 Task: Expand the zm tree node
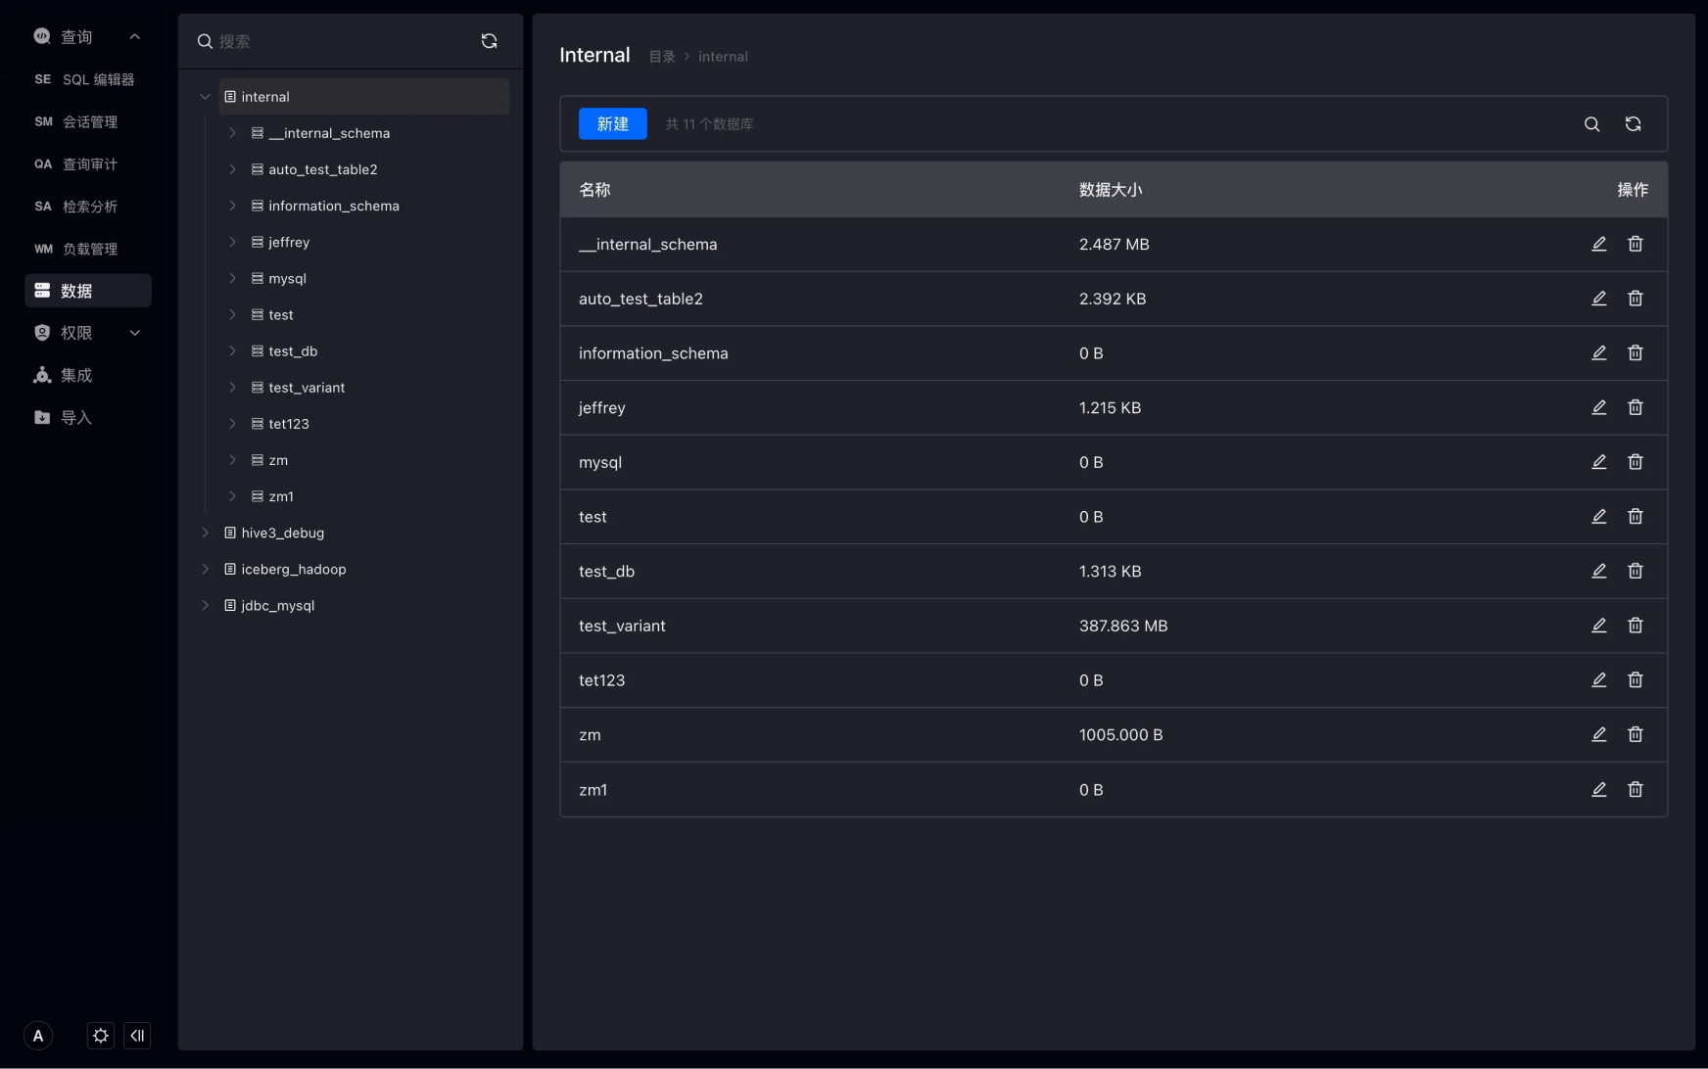[232, 460]
